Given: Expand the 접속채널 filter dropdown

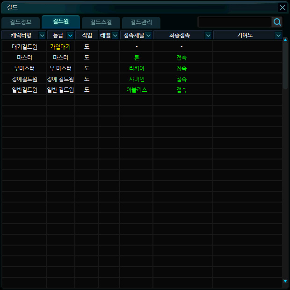Looking at the screenshot, I should [x=148, y=36].
